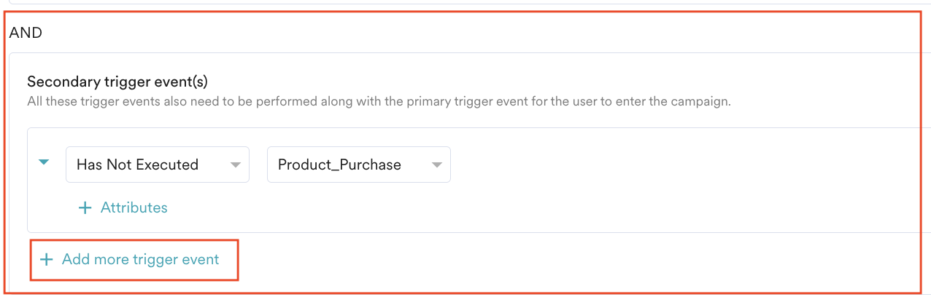
Task: Click the plus icon beside Attributes
Action: pyautogui.click(x=85, y=208)
